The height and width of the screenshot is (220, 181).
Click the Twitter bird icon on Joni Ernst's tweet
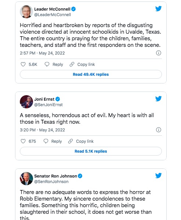point(158,98)
